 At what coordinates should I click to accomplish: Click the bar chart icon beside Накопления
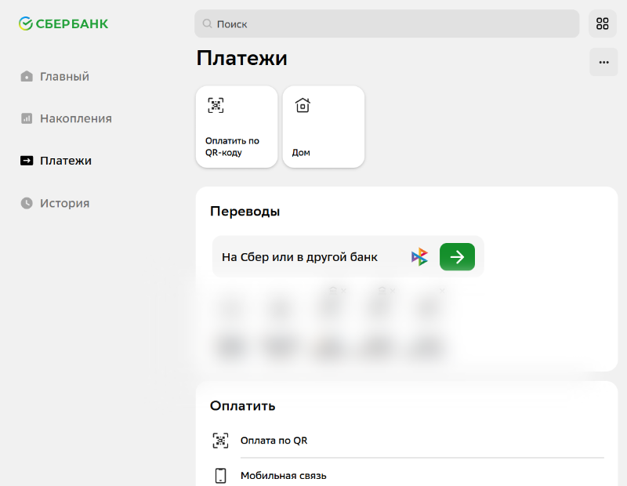pos(27,118)
